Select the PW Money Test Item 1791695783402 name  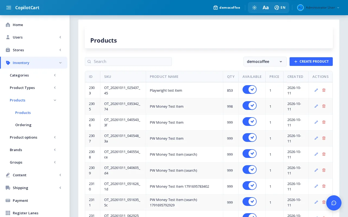click(179, 186)
